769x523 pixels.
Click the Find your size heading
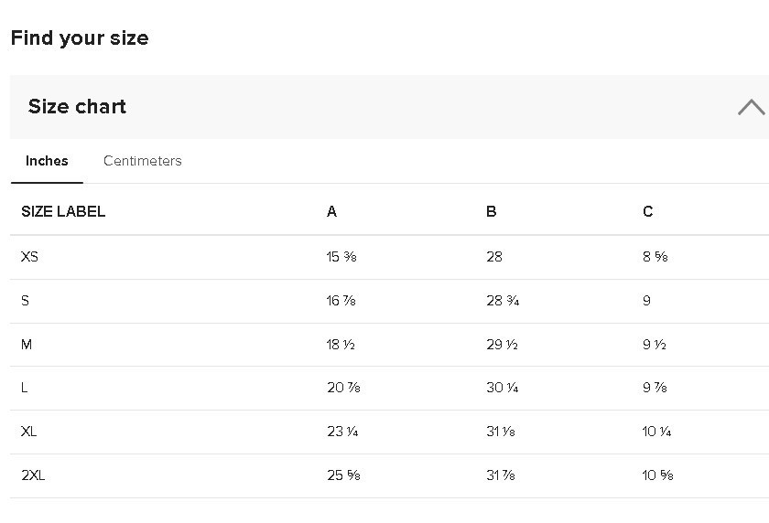80,37
